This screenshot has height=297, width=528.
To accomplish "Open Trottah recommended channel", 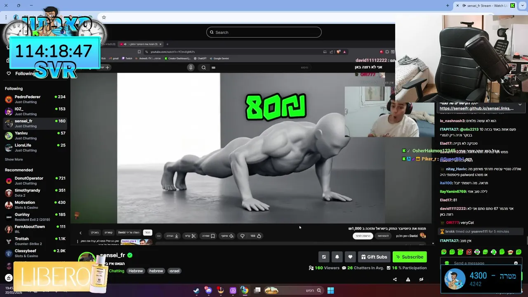I will coord(35,241).
